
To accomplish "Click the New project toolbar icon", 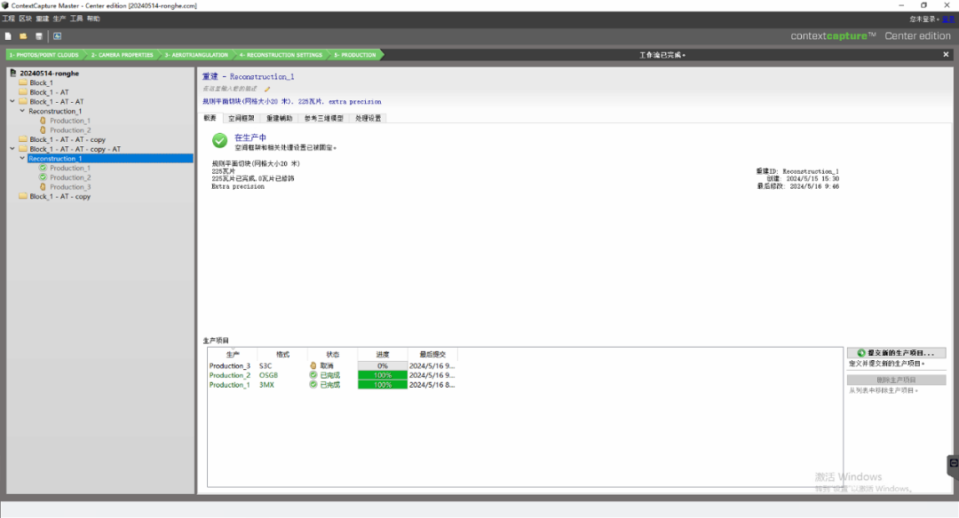I will [x=8, y=36].
